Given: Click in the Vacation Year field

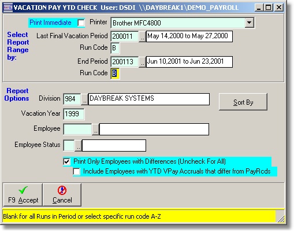Looking at the screenshot, I should click(x=74, y=114).
